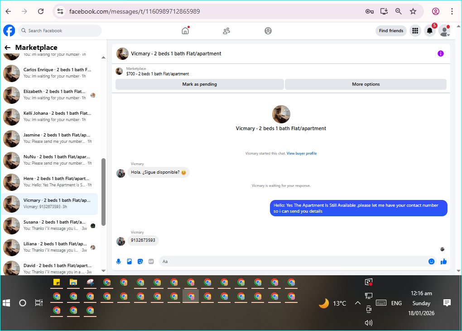The image size is (462, 331).
Task: Open the Windows Start button
Action: (6, 303)
